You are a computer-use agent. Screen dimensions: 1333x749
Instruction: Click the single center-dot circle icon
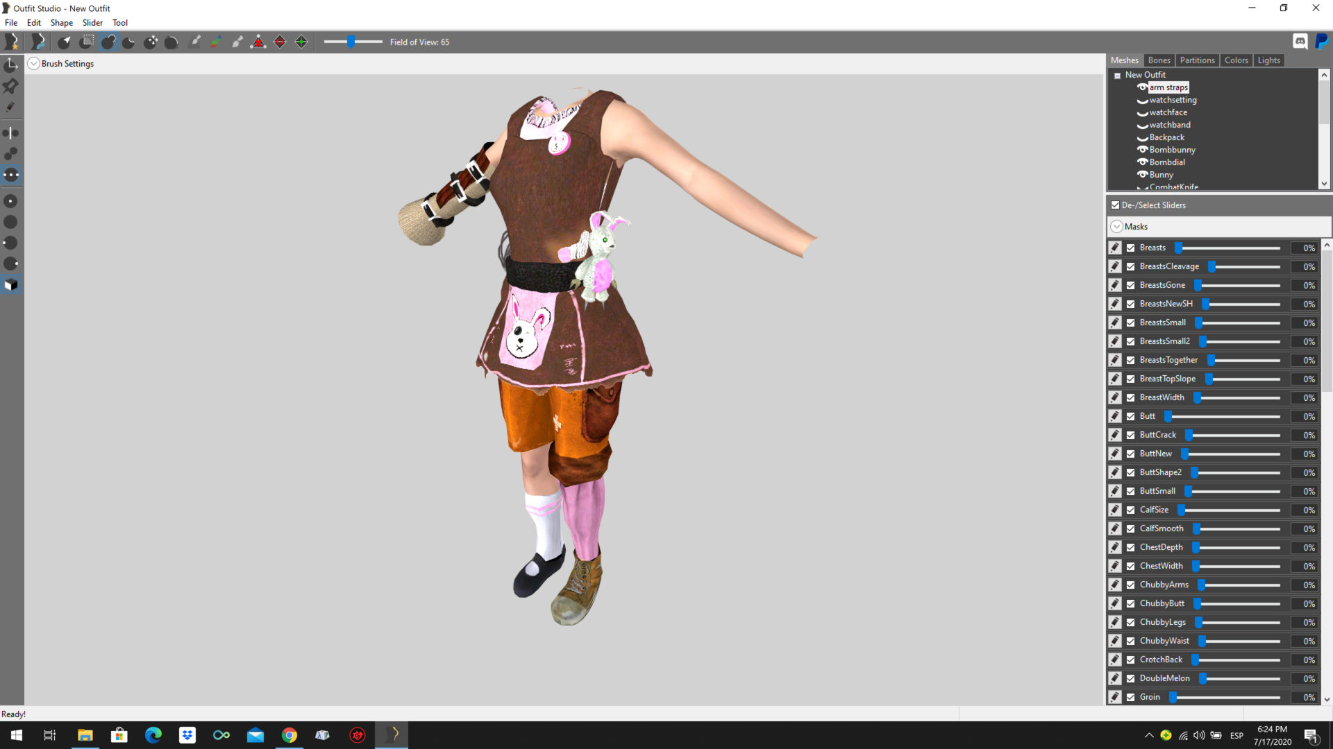click(11, 201)
